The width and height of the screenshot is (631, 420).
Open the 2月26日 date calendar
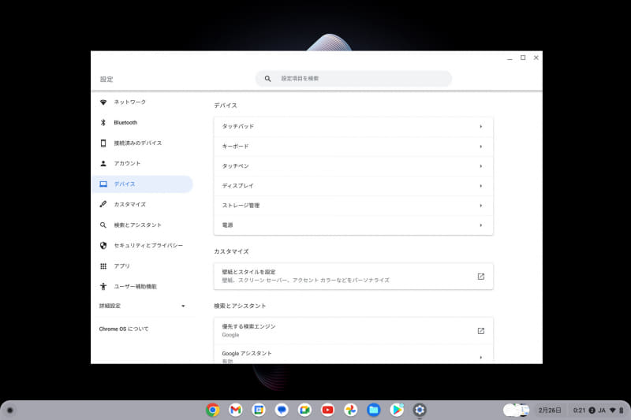(550, 411)
